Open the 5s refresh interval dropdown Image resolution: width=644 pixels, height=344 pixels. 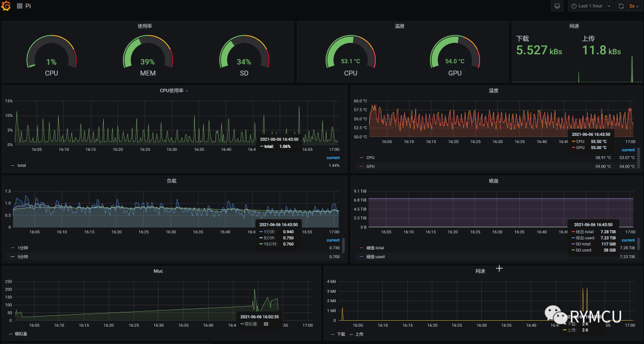point(634,6)
